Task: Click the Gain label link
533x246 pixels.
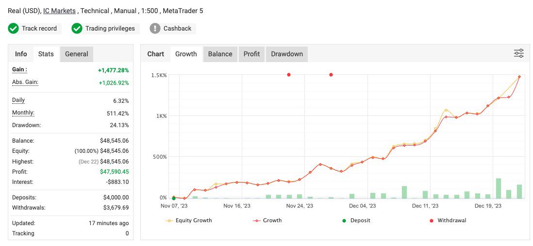Action: point(19,70)
